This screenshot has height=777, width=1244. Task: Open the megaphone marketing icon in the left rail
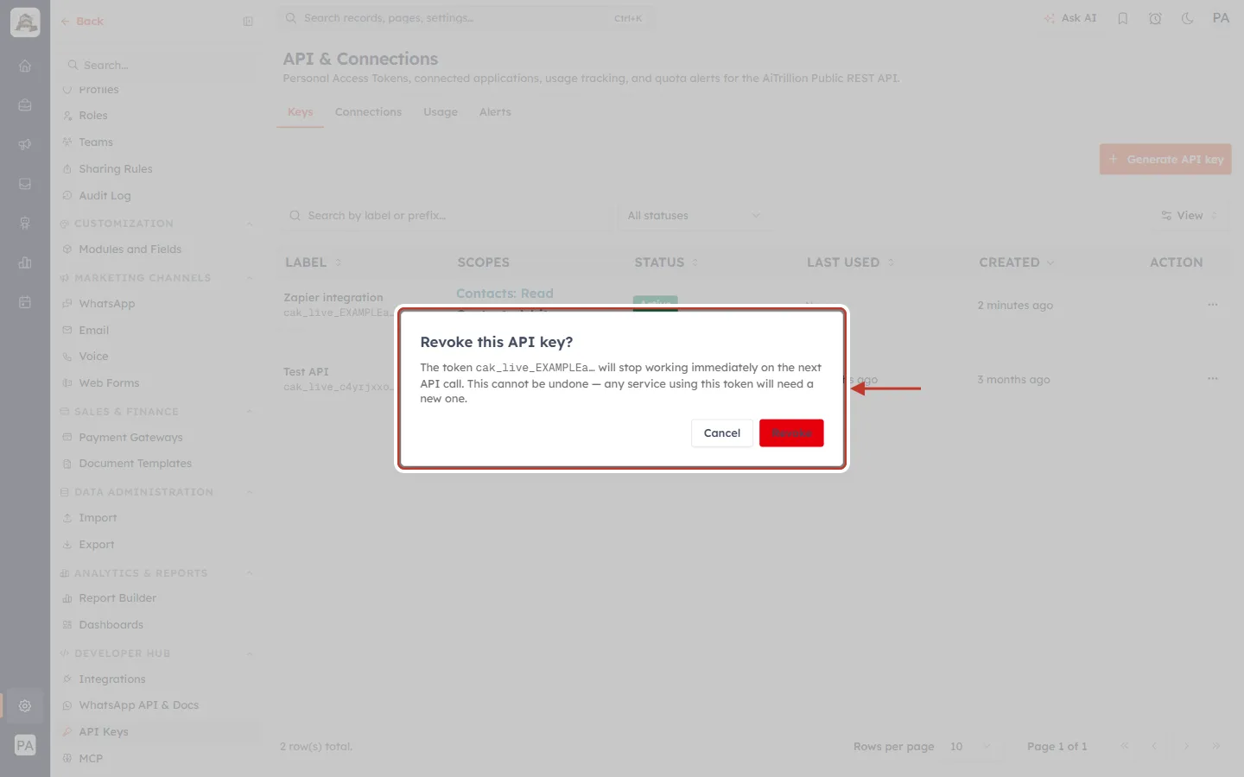point(25,144)
